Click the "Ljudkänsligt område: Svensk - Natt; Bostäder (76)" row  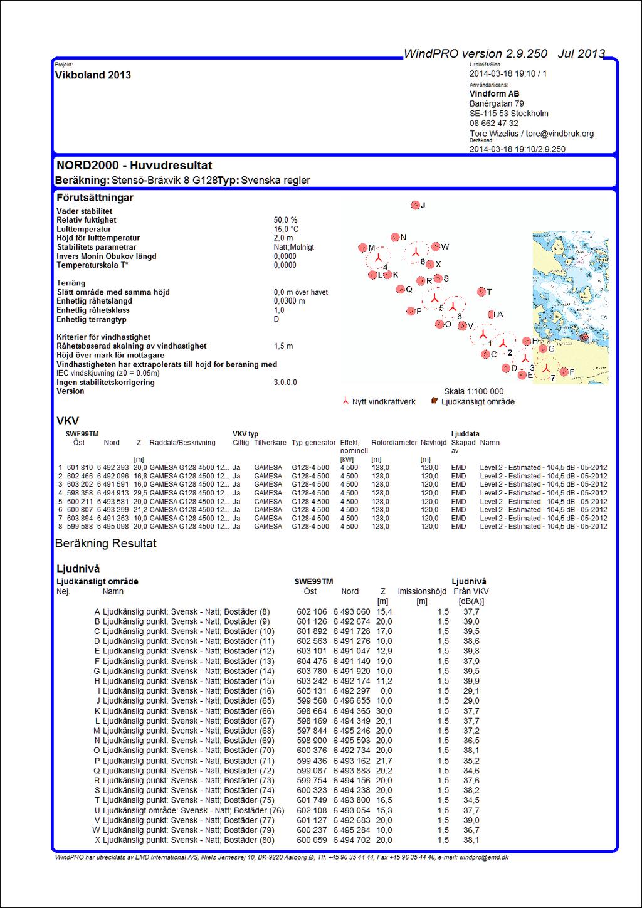287,810
